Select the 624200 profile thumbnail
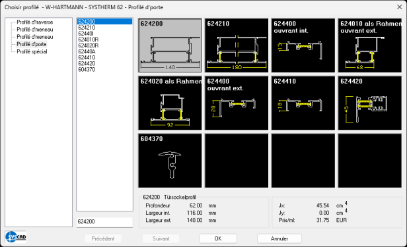Image resolution: width=407 pixels, height=247 pixels. point(170,45)
